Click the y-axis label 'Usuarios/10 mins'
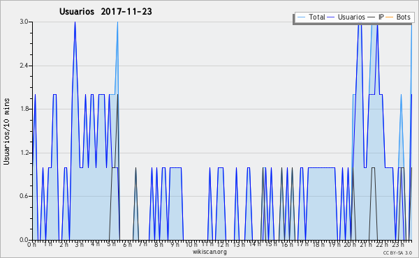Screen dimensions: 419x258 point(6,131)
